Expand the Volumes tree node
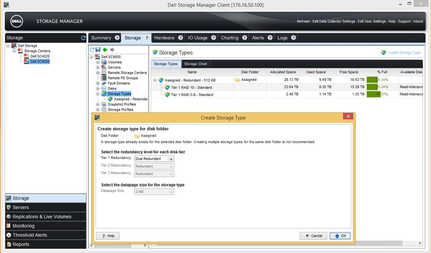This screenshot has height=253, width=431. 98,62
